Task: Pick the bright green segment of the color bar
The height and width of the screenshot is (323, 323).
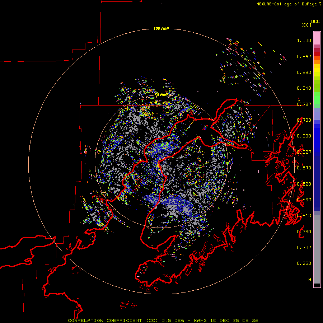Action: click(317, 98)
